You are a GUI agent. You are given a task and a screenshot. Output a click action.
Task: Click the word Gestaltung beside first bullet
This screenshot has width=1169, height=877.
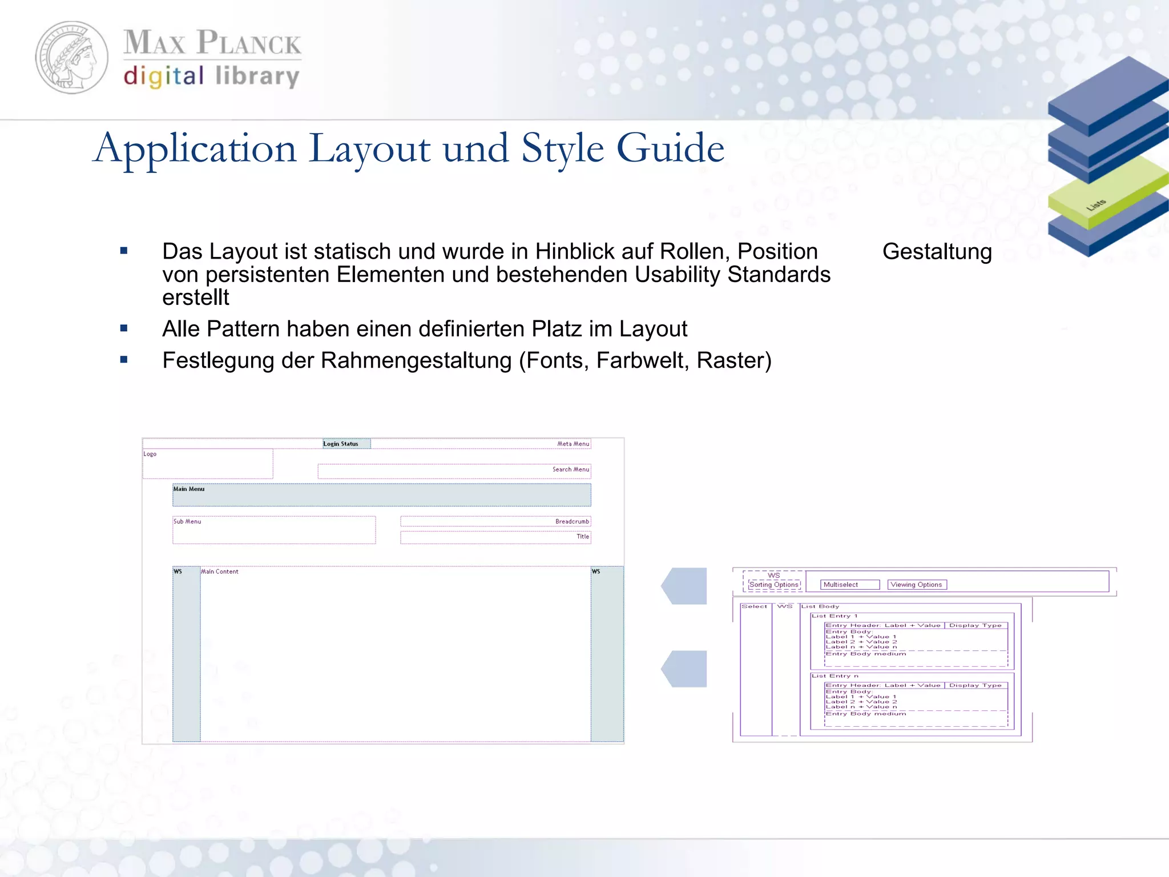pos(937,252)
